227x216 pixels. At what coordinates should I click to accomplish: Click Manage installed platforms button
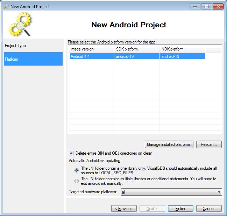click(169, 144)
